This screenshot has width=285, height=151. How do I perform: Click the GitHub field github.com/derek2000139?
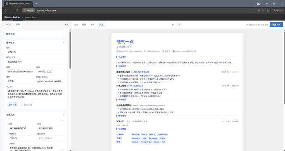tap(50, 81)
